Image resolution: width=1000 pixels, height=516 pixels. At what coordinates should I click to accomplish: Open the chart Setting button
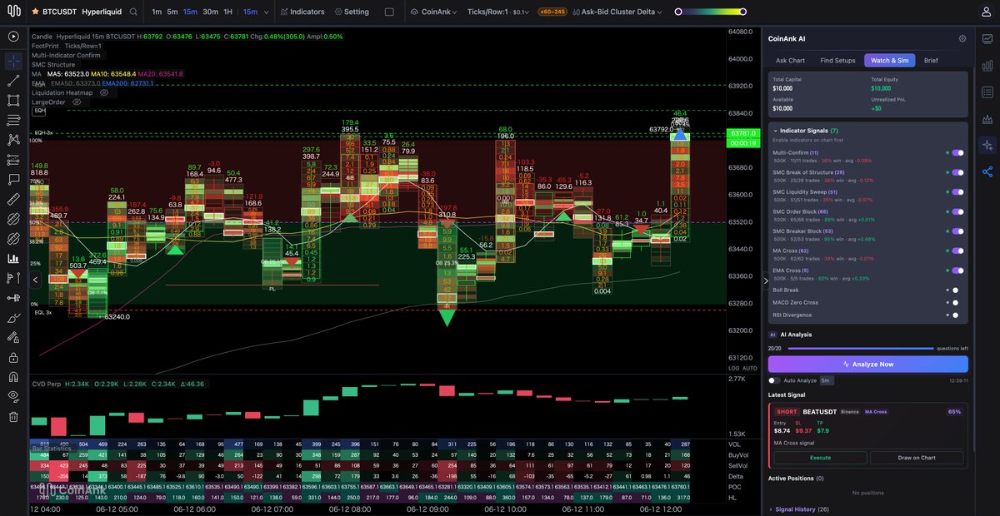(x=352, y=12)
